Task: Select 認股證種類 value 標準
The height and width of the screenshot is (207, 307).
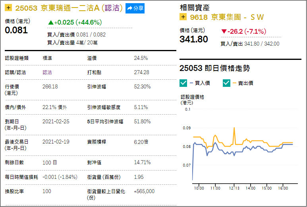Action: 47,58
